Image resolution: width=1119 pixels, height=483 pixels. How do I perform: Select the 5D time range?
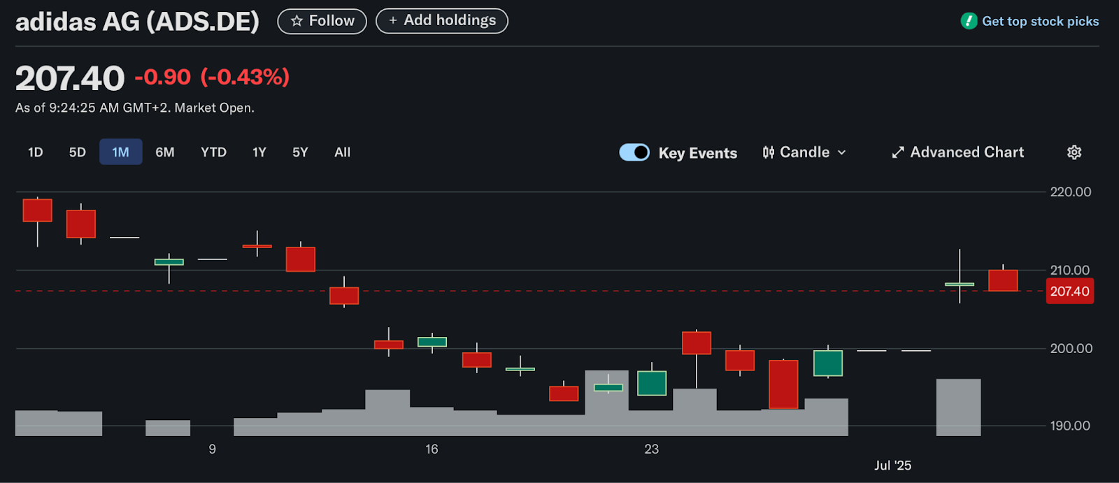tap(78, 152)
